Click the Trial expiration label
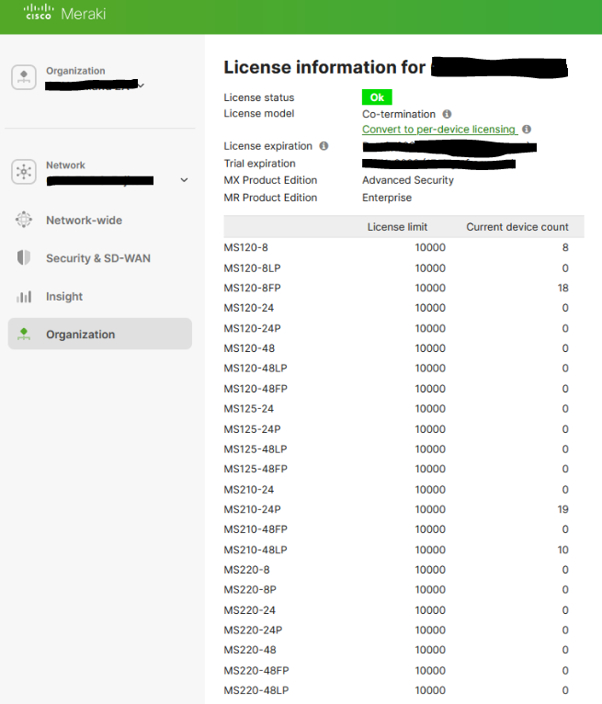The image size is (602, 704). point(259,164)
